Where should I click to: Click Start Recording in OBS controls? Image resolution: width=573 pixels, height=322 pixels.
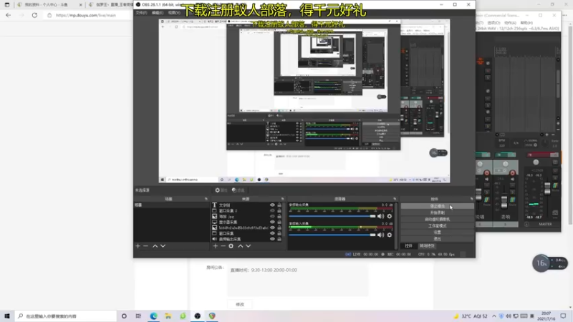point(437,213)
